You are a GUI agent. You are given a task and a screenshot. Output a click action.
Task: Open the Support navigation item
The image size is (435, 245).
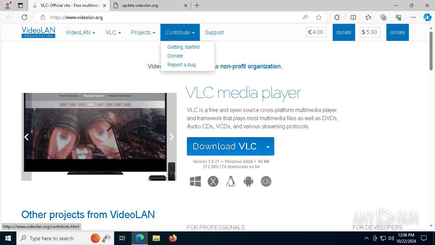point(214,32)
